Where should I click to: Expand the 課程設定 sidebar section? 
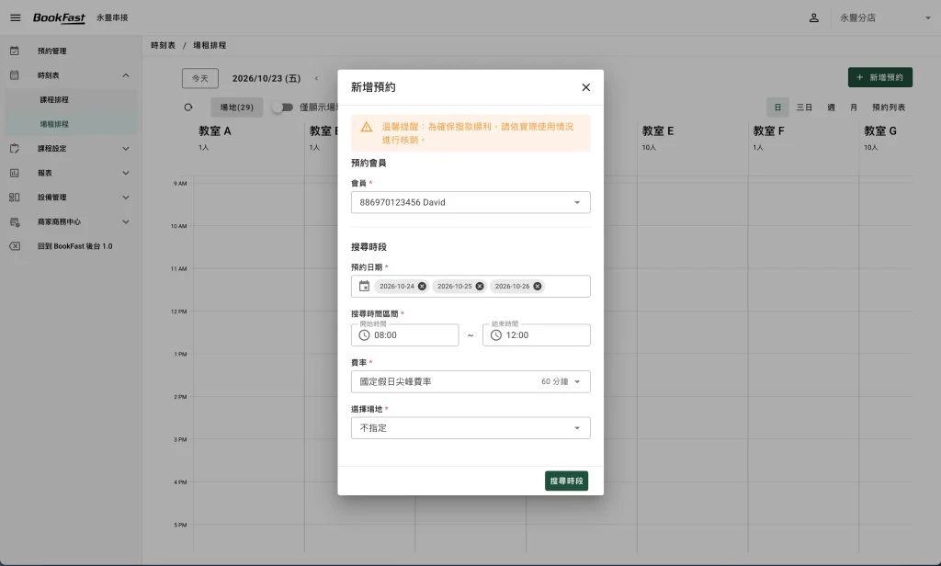(x=71, y=149)
